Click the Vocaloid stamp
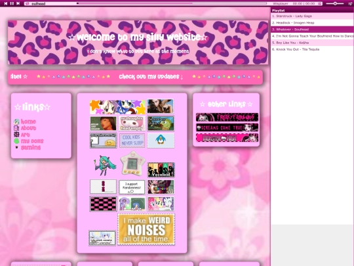Viewport: 354px width, 266px height. coord(161,169)
